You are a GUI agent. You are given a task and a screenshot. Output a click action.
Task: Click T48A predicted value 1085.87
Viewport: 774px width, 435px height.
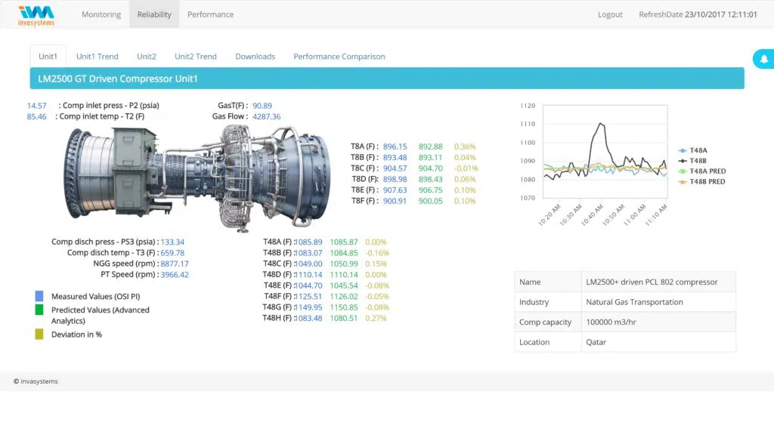pyautogui.click(x=344, y=242)
